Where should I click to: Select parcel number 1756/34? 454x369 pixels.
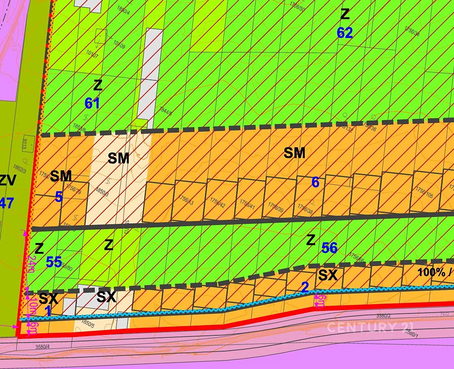[x=412, y=31]
